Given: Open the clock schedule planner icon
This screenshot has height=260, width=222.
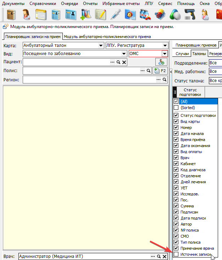Looking at the screenshot, I should click(x=130, y=15).
